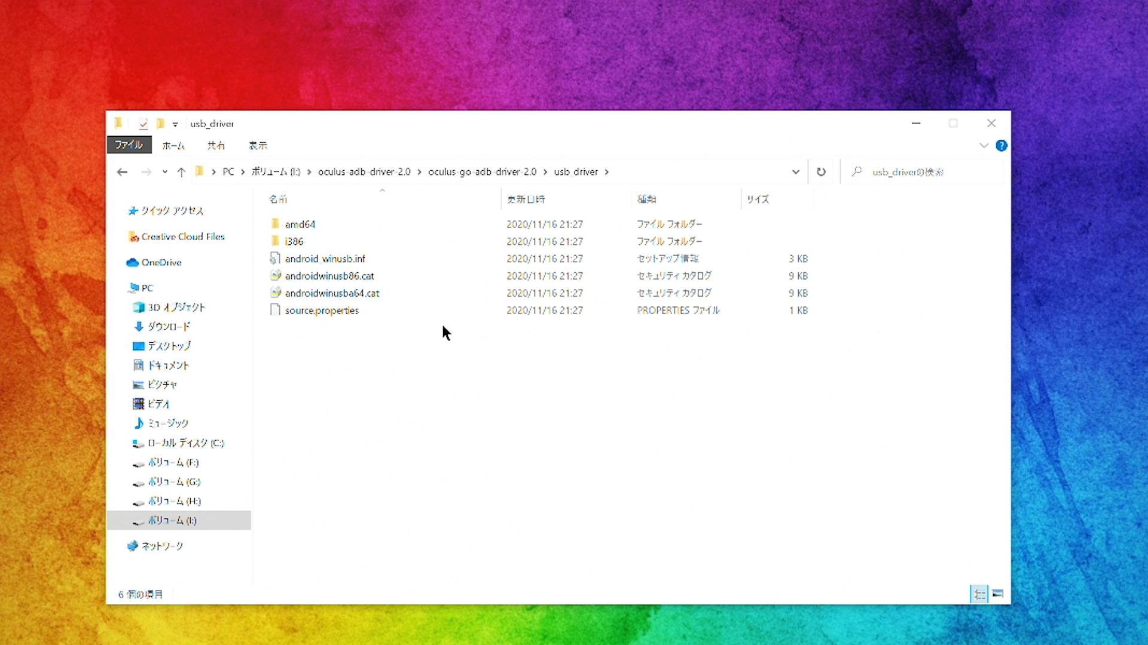Viewport: 1148px width, 645px height.
Task: Select androidwinusb86.cat file icon
Action: tap(275, 276)
